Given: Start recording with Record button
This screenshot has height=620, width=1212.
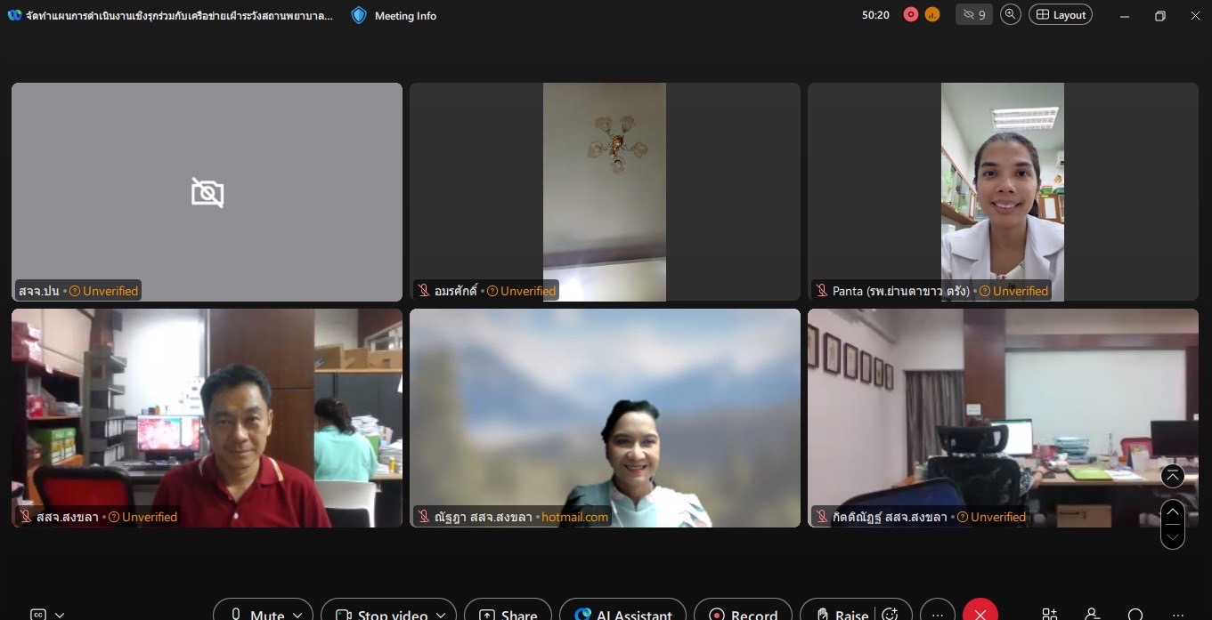Looking at the screenshot, I should (743, 614).
